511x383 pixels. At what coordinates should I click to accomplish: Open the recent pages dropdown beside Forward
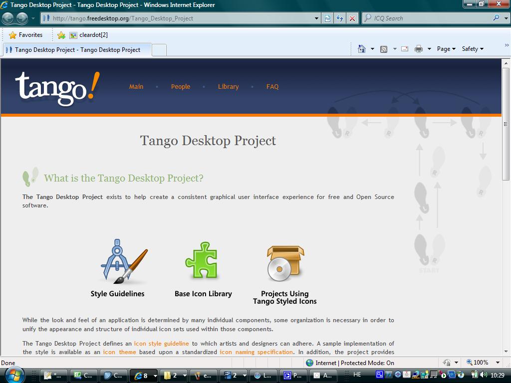(33, 18)
